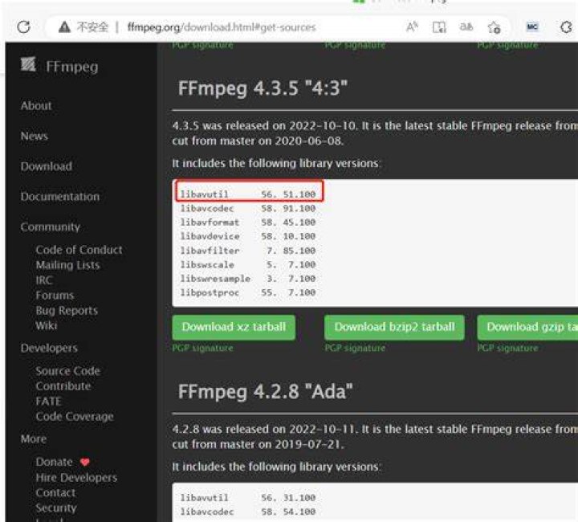Image resolution: width=578 pixels, height=522 pixels.
Task: Click text '4.2.8 was released on 2022-10-11'
Action: tap(265, 429)
